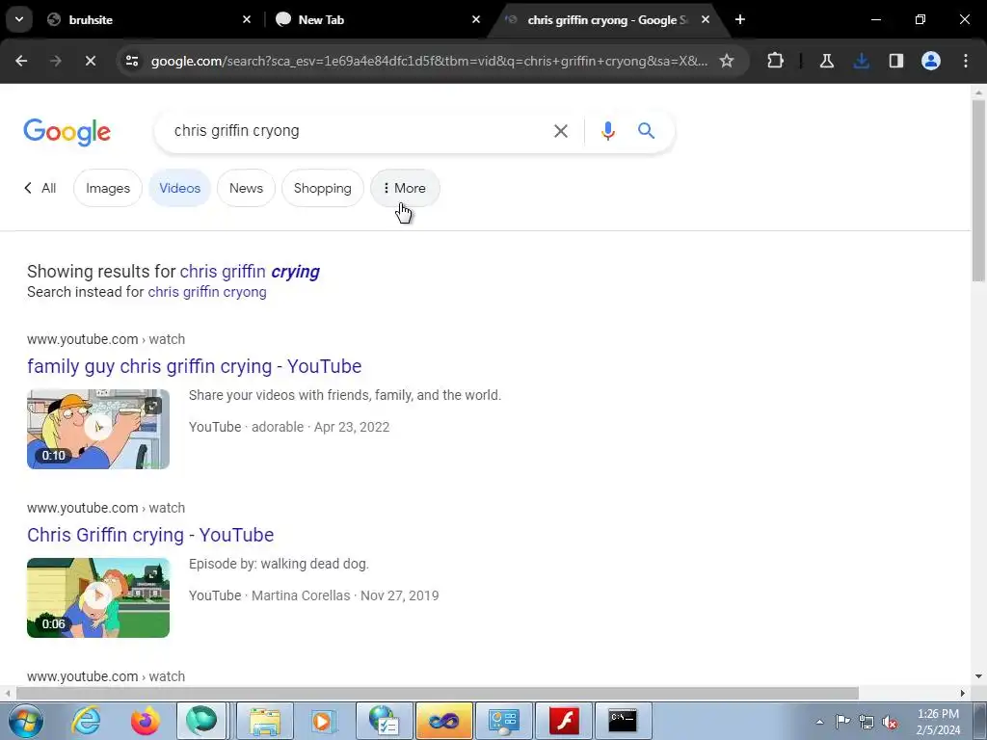Viewport: 987px width, 740px height.
Task: Open the Command Prompt taskbar icon
Action: 623,721
